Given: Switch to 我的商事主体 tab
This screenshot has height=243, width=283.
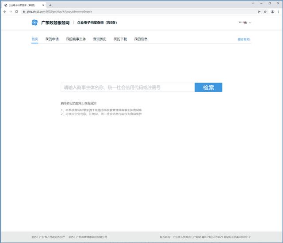Looking at the screenshot, I should point(76,39).
